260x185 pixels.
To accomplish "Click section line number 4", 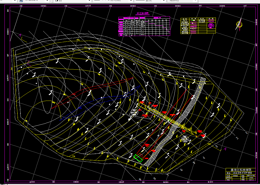I will (204, 158).
